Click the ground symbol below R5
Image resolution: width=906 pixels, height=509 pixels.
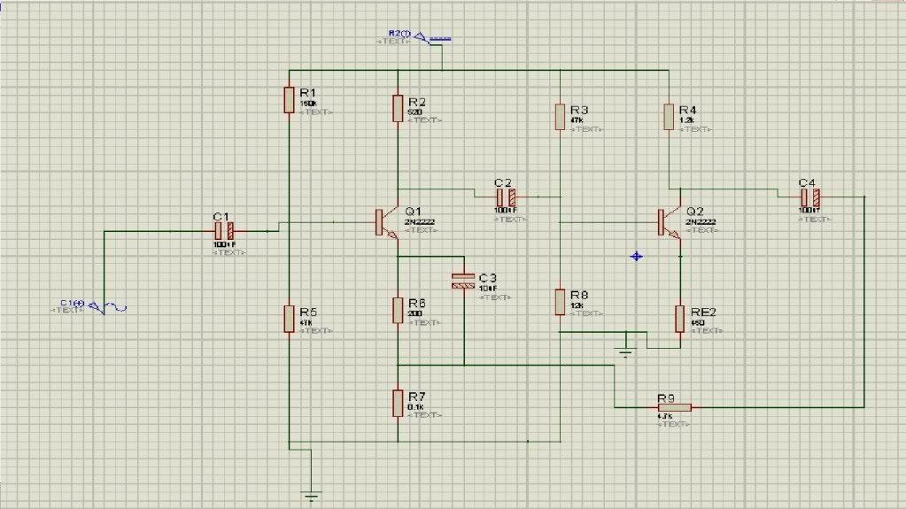(x=312, y=495)
